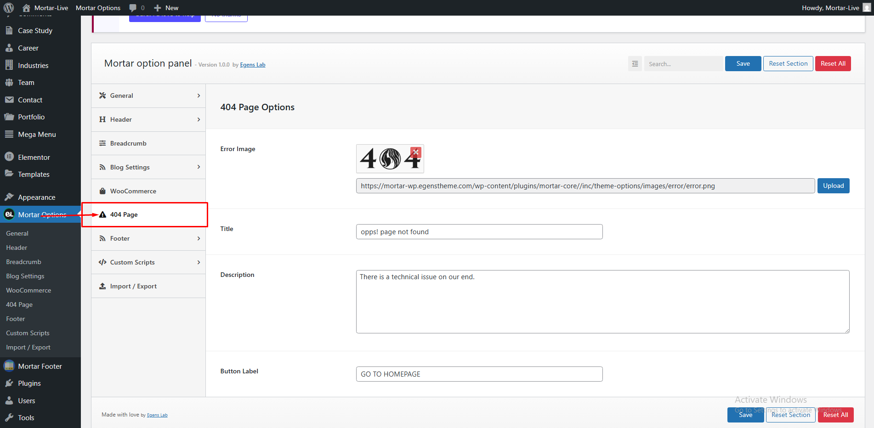Focus the option panel Search field
Screen dimensions: 874x428
(x=683, y=64)
